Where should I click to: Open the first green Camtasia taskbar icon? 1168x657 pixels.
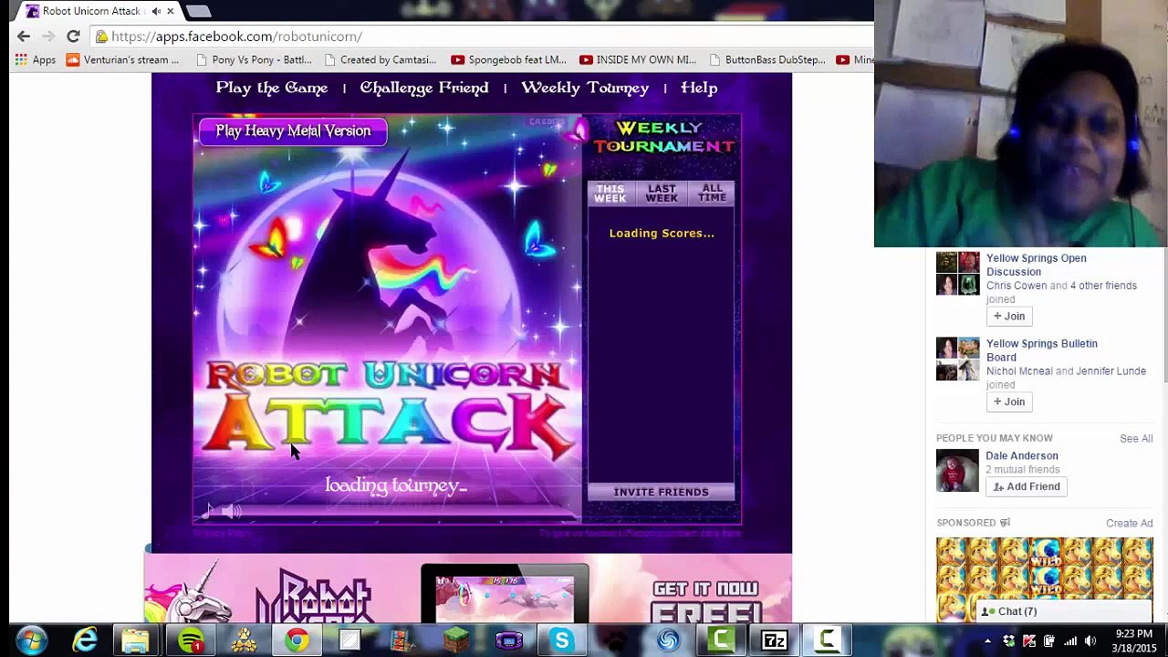click(721, 641)
